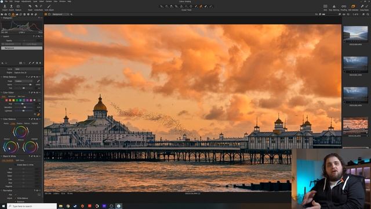Image resolution: width=371 pixels, height=209 pixels.
Task: Open the File menu
Action: (6, 1)
